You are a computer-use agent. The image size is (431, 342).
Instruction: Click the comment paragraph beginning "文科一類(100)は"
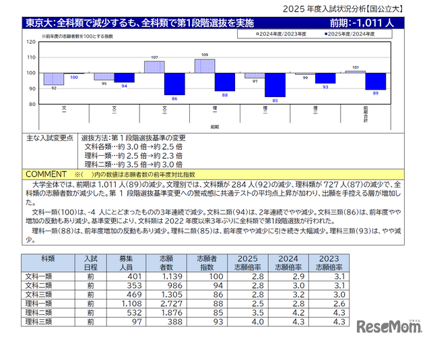213,217
